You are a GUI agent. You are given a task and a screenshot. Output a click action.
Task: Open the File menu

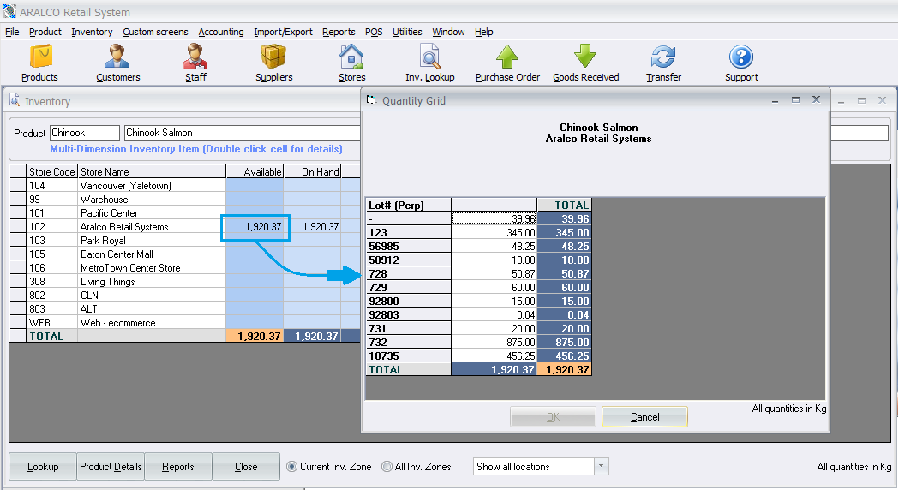[x=12, y=32]
